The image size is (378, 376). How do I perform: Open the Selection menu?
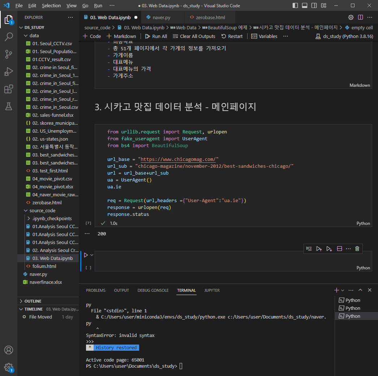[x=51, y=5]
